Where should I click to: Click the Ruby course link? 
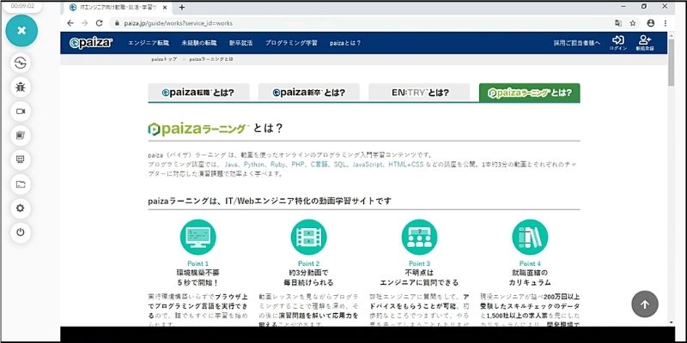(277, 165)
